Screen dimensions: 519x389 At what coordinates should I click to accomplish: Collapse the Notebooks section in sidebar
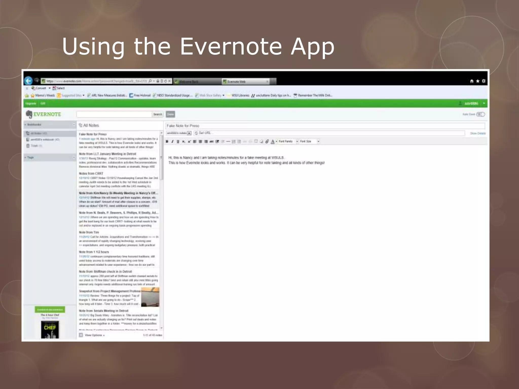(25, 125)
